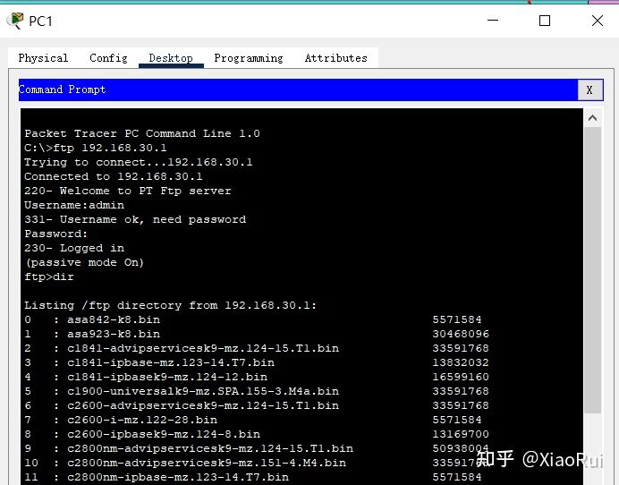This screenshot has width=619, height=485.
Task: Click the file size 30468096
Action: [461, 334]
